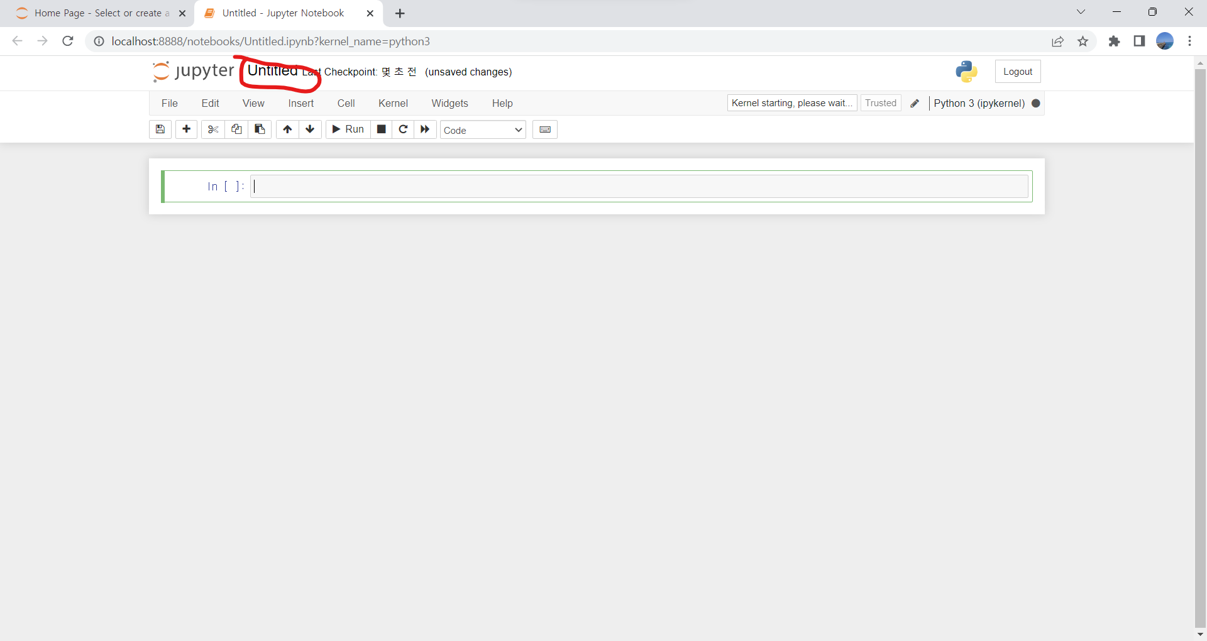Insert cell below with plus icon
Viewport: 1207px width, 641px height.
pyautogui.click(x=186, y=129)
